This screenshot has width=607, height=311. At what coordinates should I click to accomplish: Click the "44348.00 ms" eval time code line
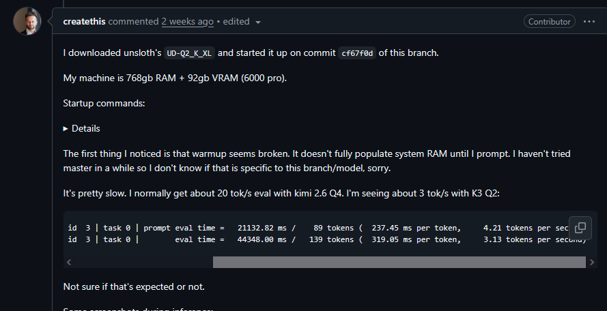coord(327,239)
